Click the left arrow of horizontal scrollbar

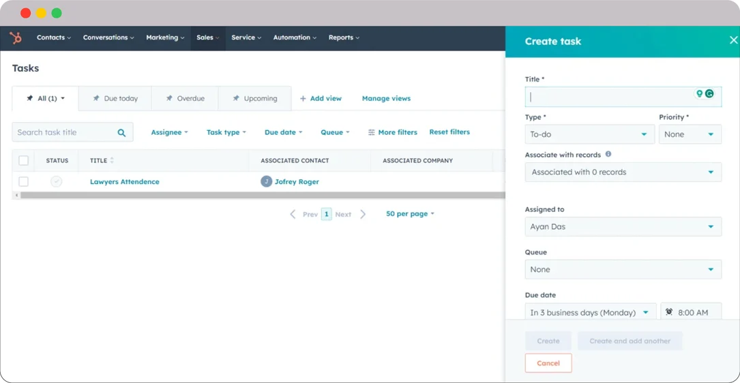(x=17, y=196)
